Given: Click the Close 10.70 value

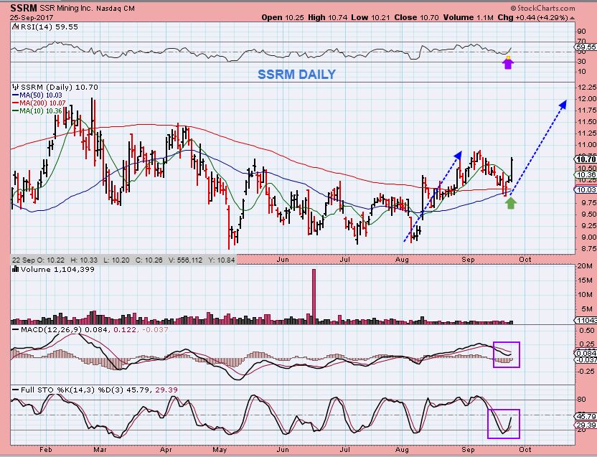Looking at the screenshot, I should click(416, 17).
